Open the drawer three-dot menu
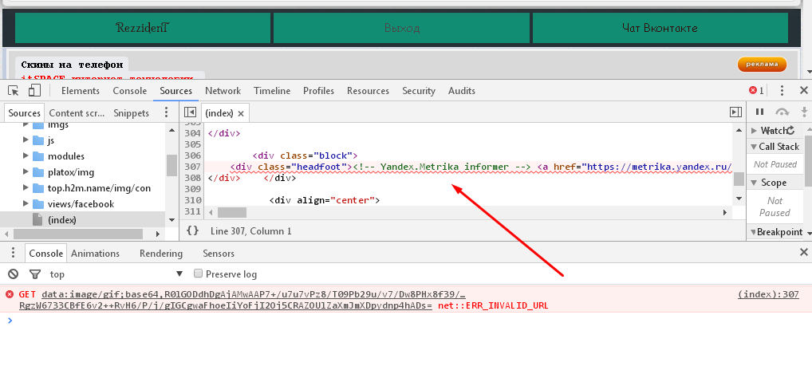The width and height of the screenshot is (812, 374). coord(14,253)
